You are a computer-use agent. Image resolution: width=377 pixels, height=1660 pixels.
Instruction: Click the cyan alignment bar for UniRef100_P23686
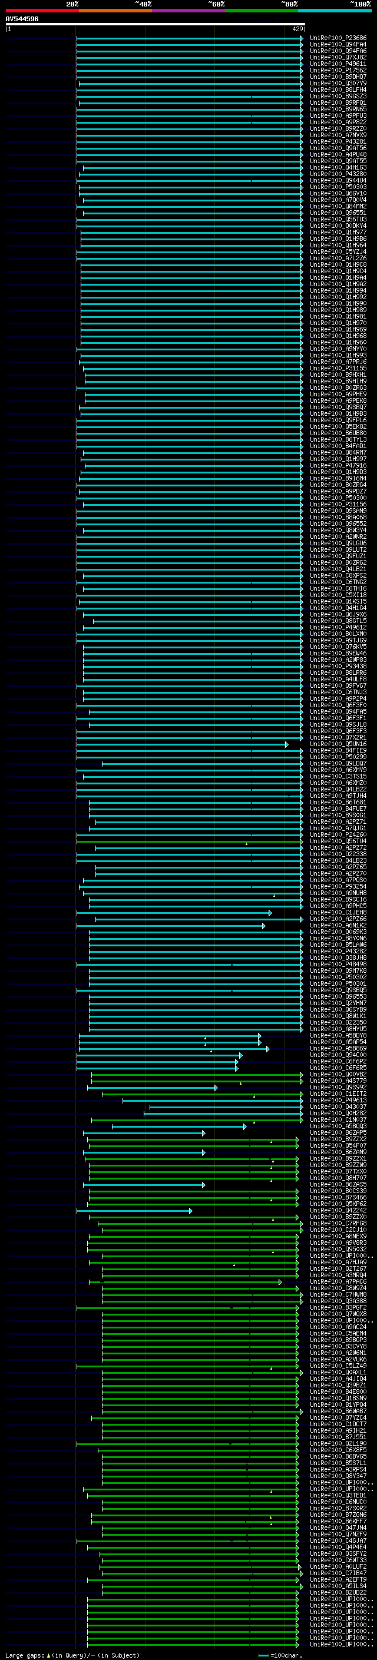click(x=190, y=38)
